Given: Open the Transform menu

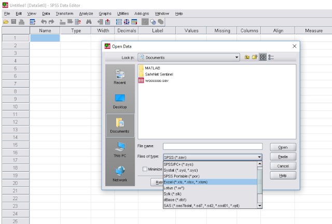Looking at the screenshot, I should [x=64, y=13].
